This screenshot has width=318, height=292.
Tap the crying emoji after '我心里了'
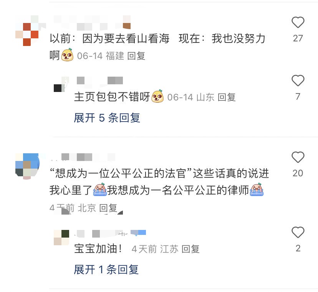[x=100, y=189]
